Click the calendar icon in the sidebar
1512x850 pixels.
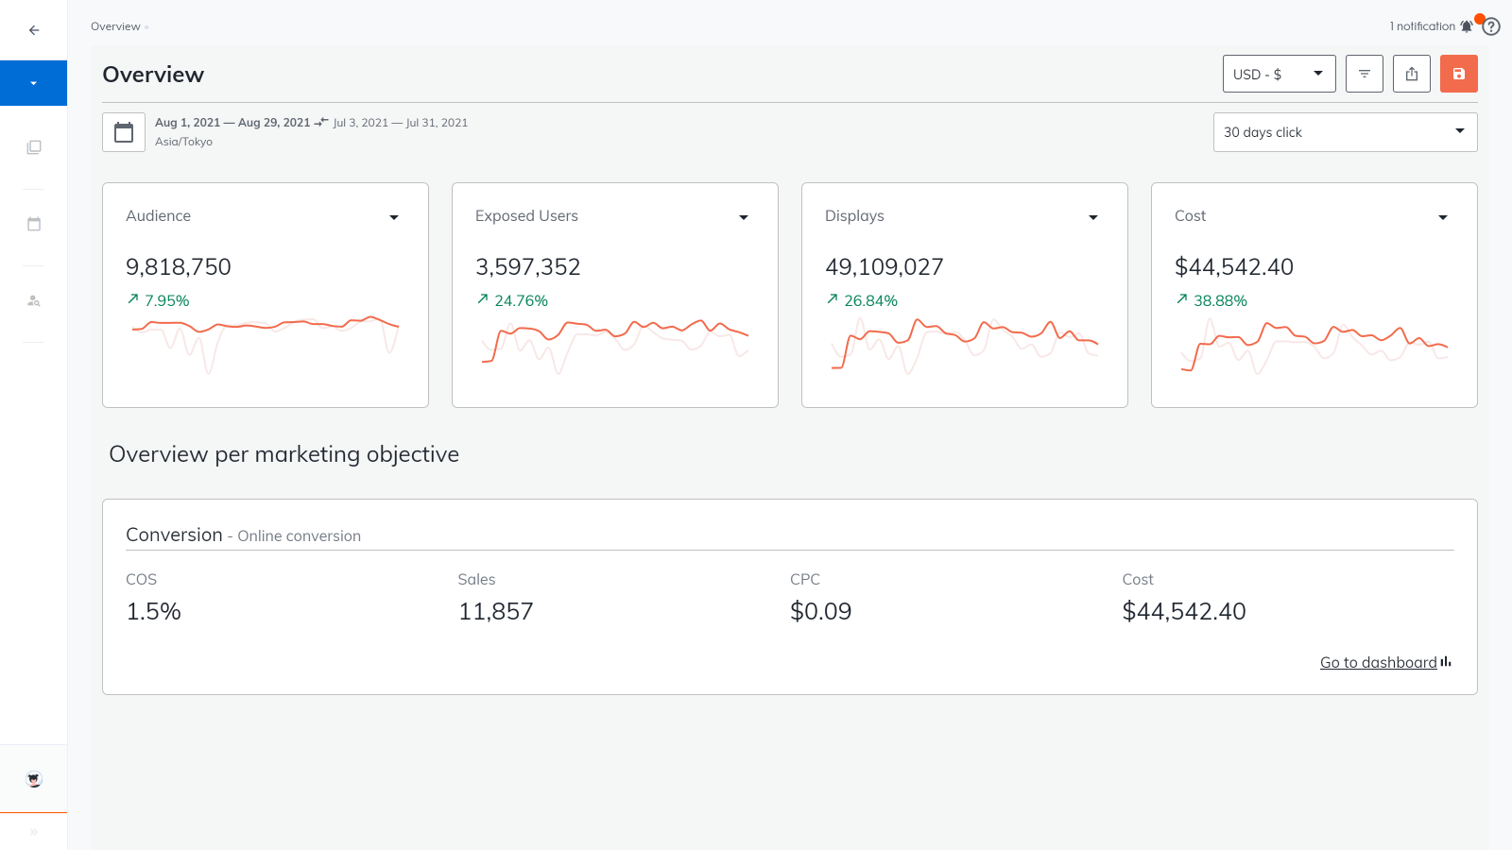point(34,224)
